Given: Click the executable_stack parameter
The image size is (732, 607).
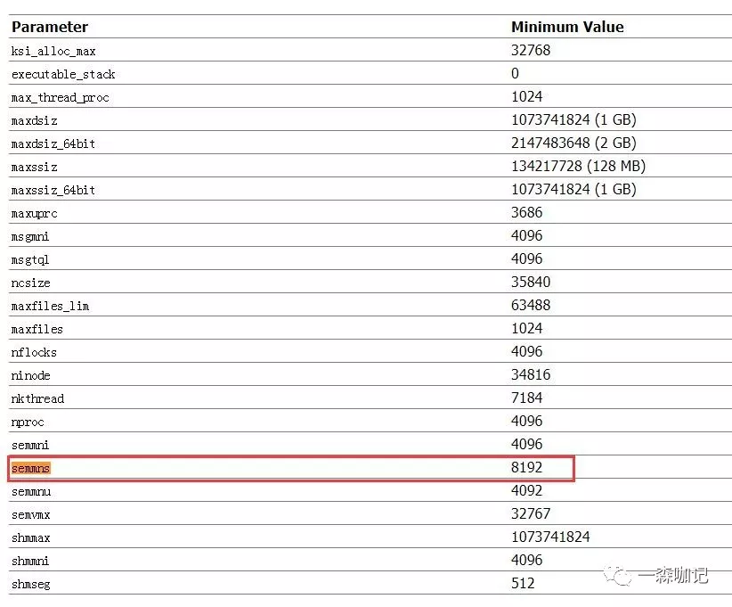Looking at the screenshot, I should pos(63,74).
